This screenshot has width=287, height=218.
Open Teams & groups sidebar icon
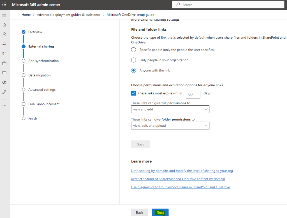pyautogui.click(x=4, y=54)
